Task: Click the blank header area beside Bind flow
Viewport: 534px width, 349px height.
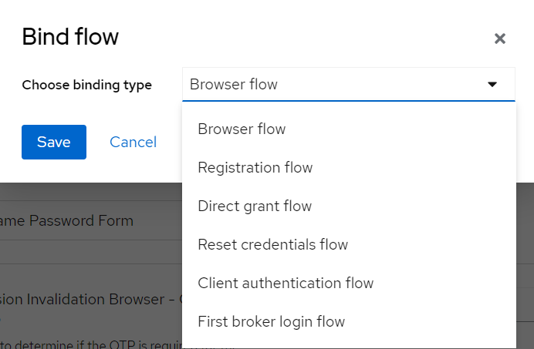Action: point(309,36)
